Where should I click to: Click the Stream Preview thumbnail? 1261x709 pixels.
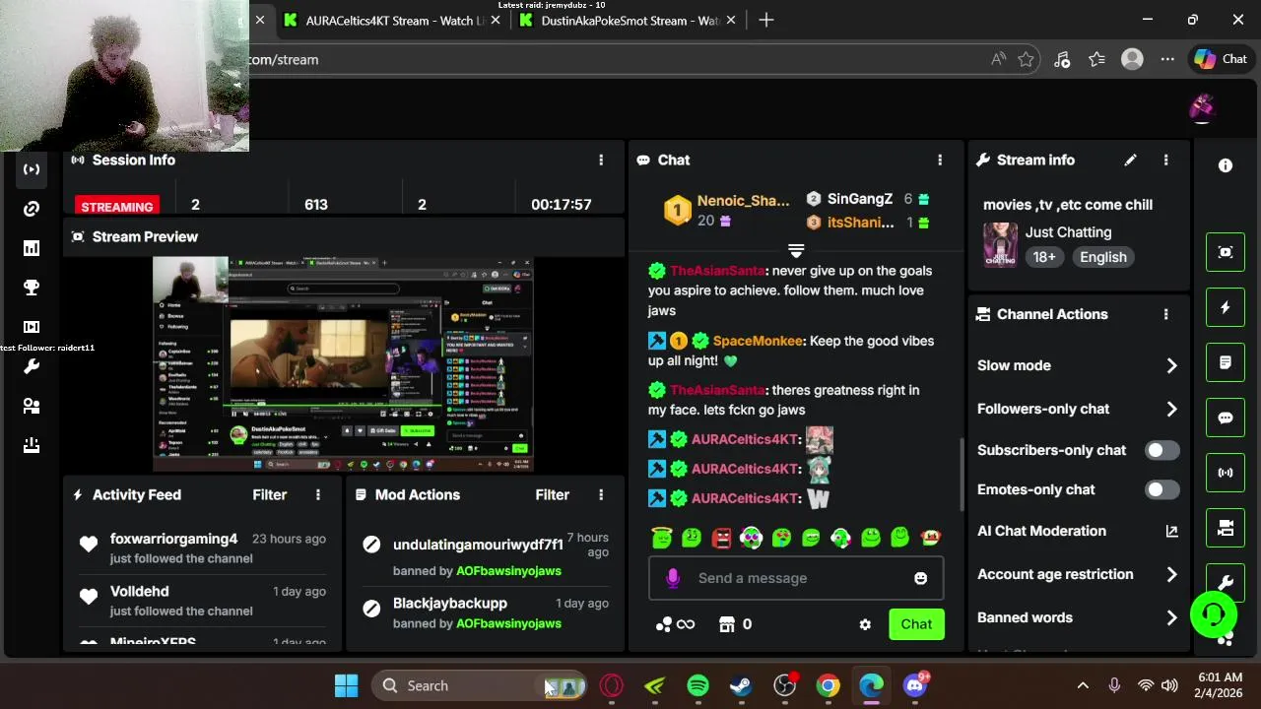343,363
